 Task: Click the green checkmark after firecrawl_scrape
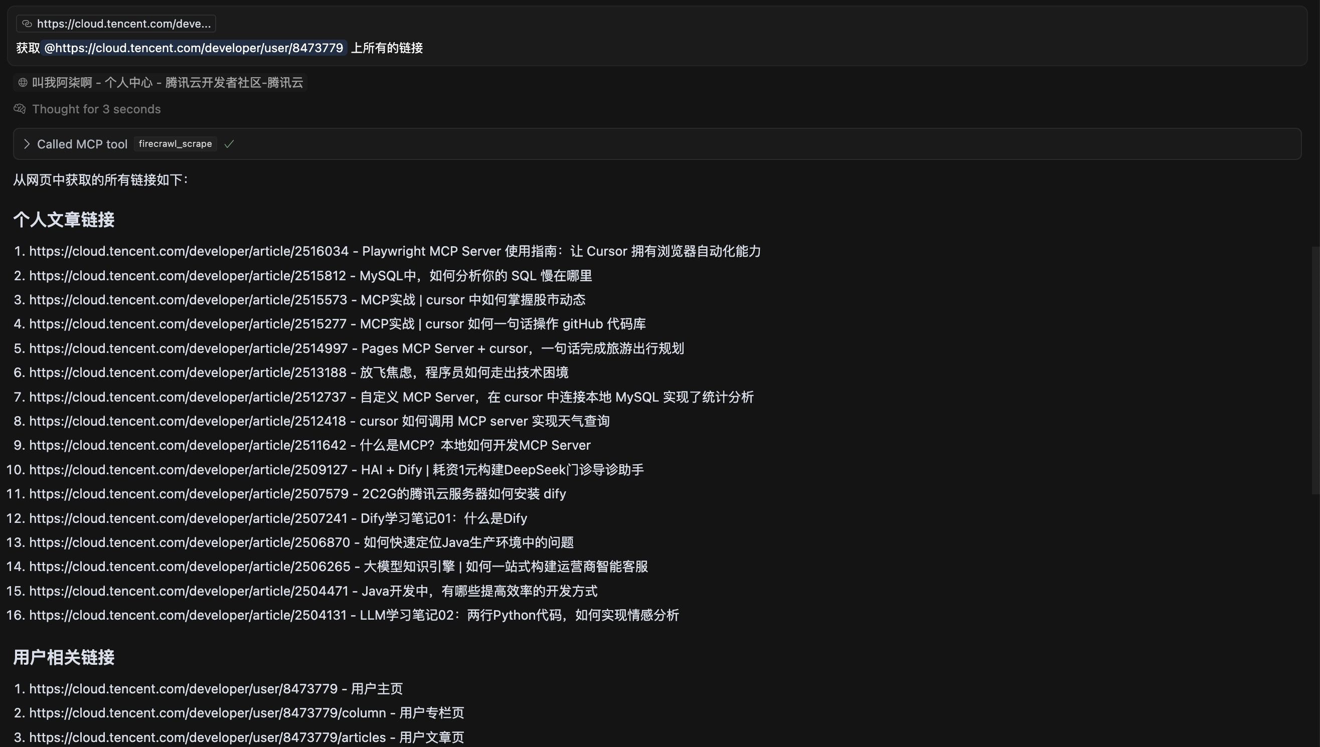(229, 144)
